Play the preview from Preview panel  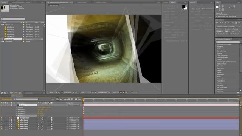coord(223,23)
